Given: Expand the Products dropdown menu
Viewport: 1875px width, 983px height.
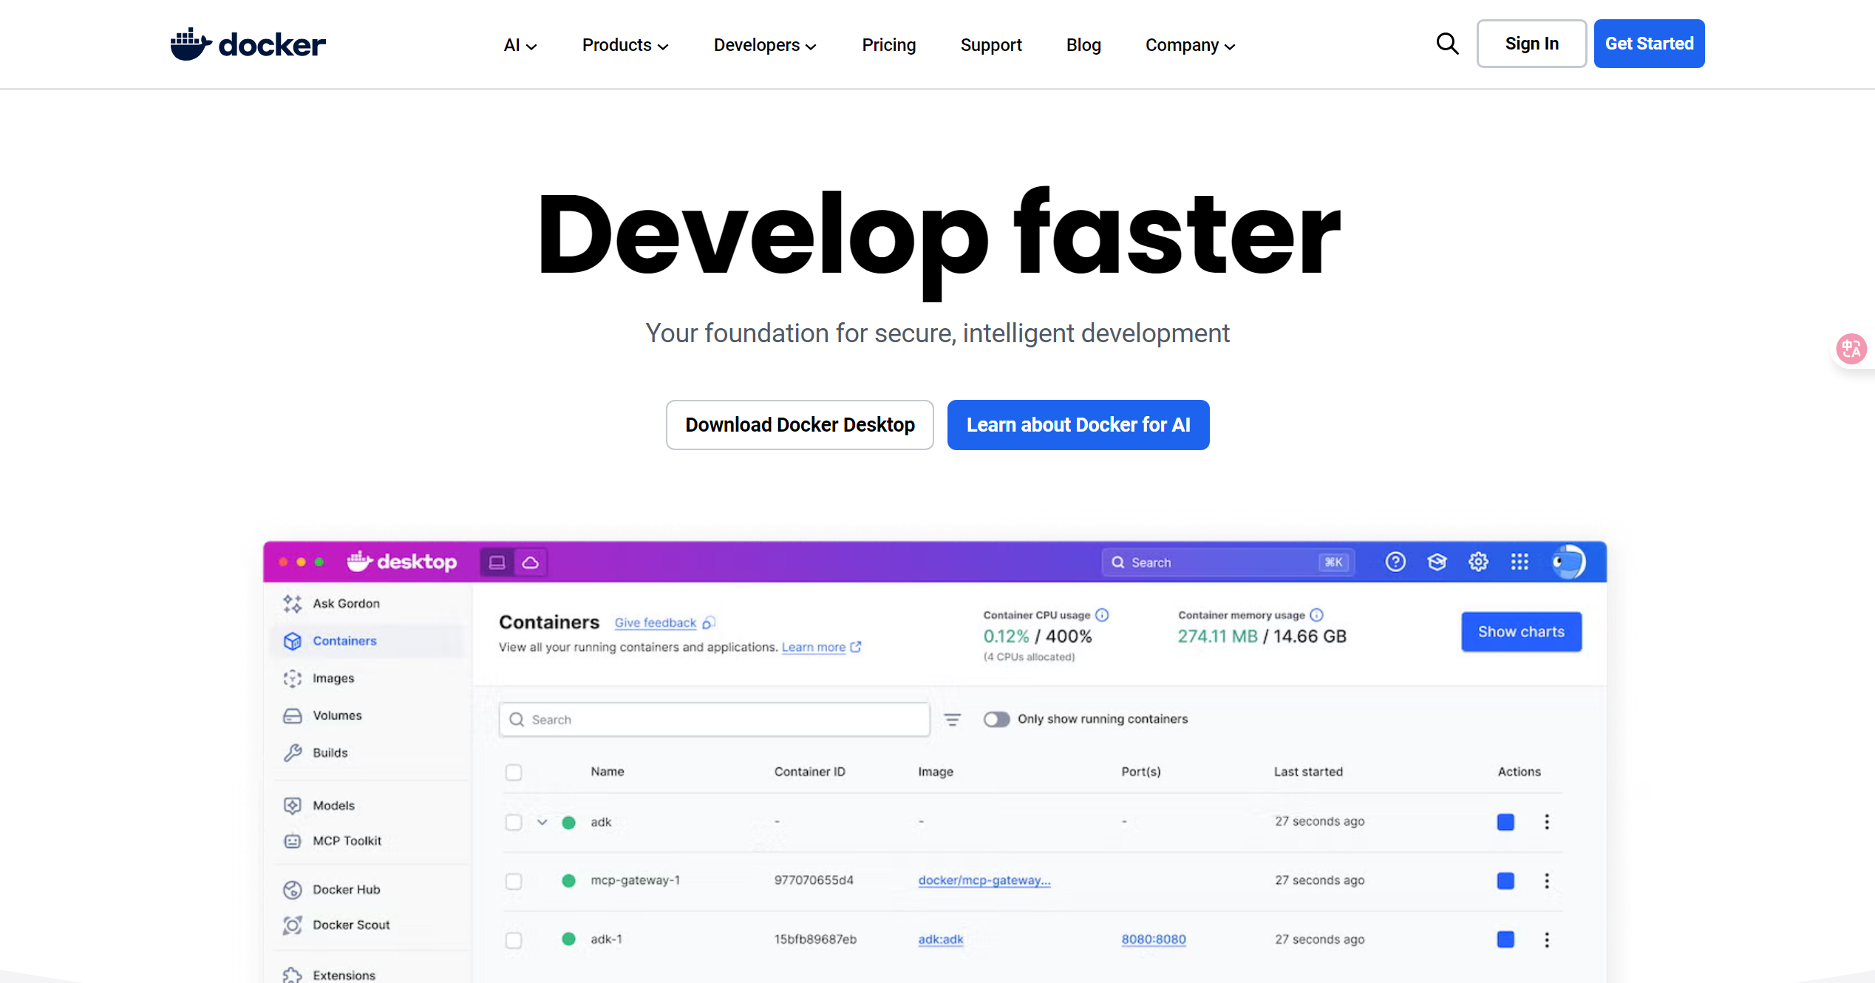Looking at the screenshot, I should [x=625, y=45].
